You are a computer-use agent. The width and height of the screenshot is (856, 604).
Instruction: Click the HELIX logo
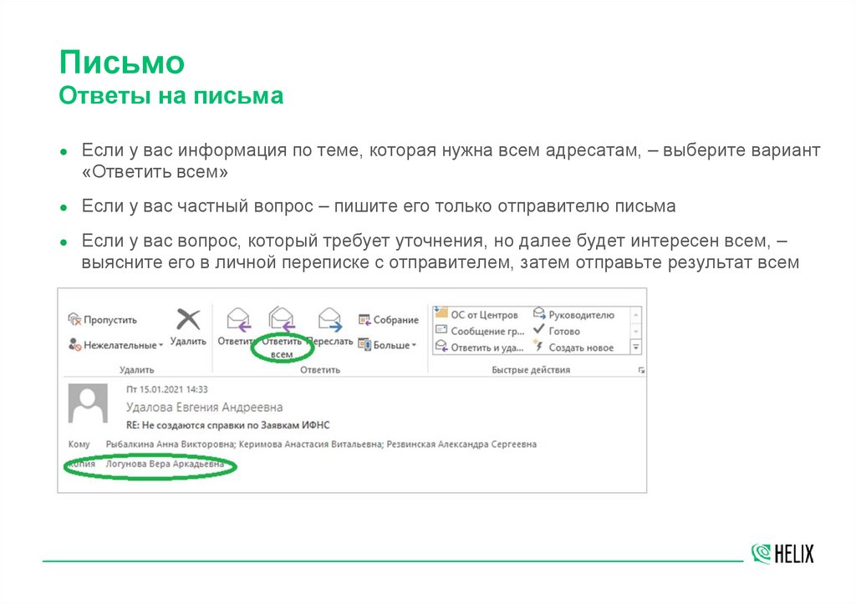click(x=782, y=553)
